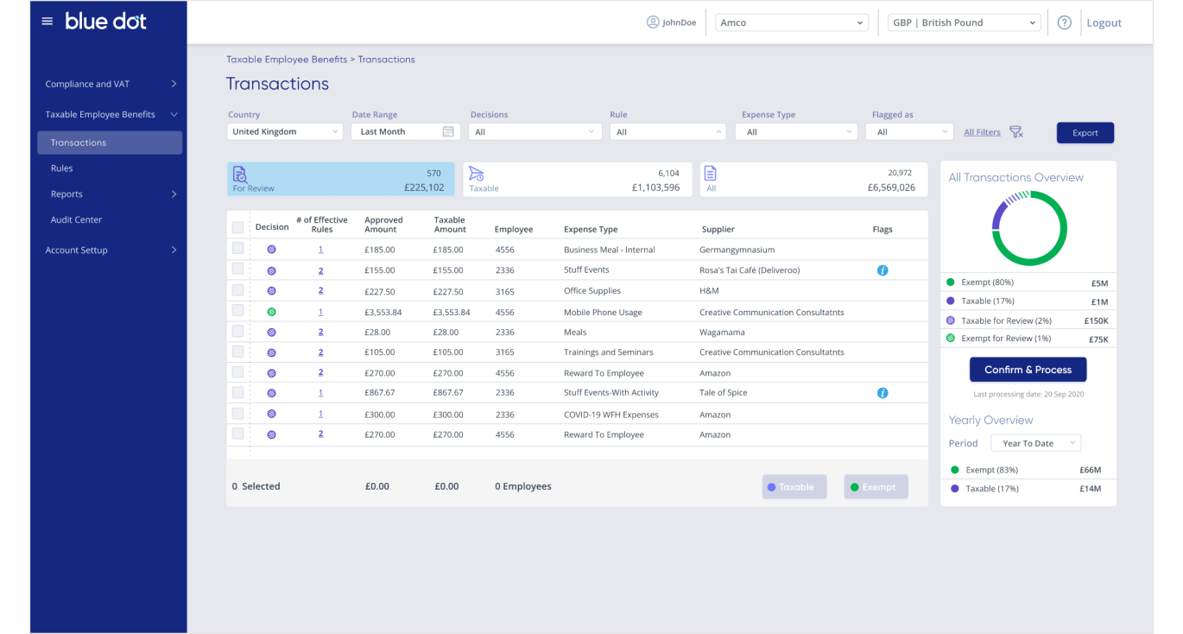Open the Country dropdown showing United Kingdom
Viewport: 1183px width, 634px height.
[x=285, y=131]
